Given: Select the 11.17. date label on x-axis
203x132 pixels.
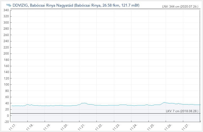Looking at the screenshot, I should [13, 127].
